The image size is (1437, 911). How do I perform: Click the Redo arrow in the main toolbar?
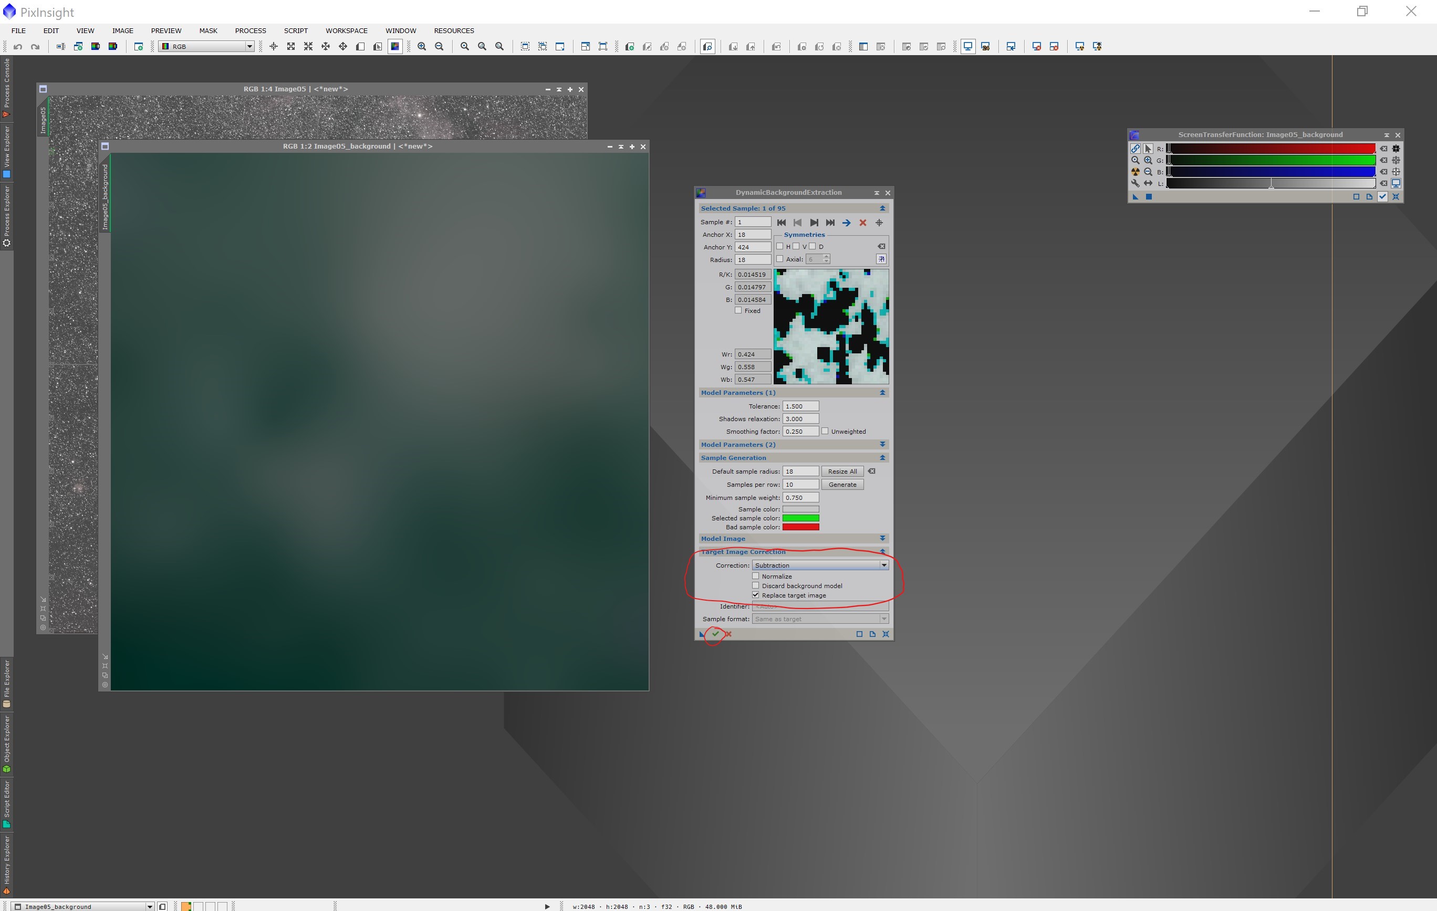[x=35, y=47]
